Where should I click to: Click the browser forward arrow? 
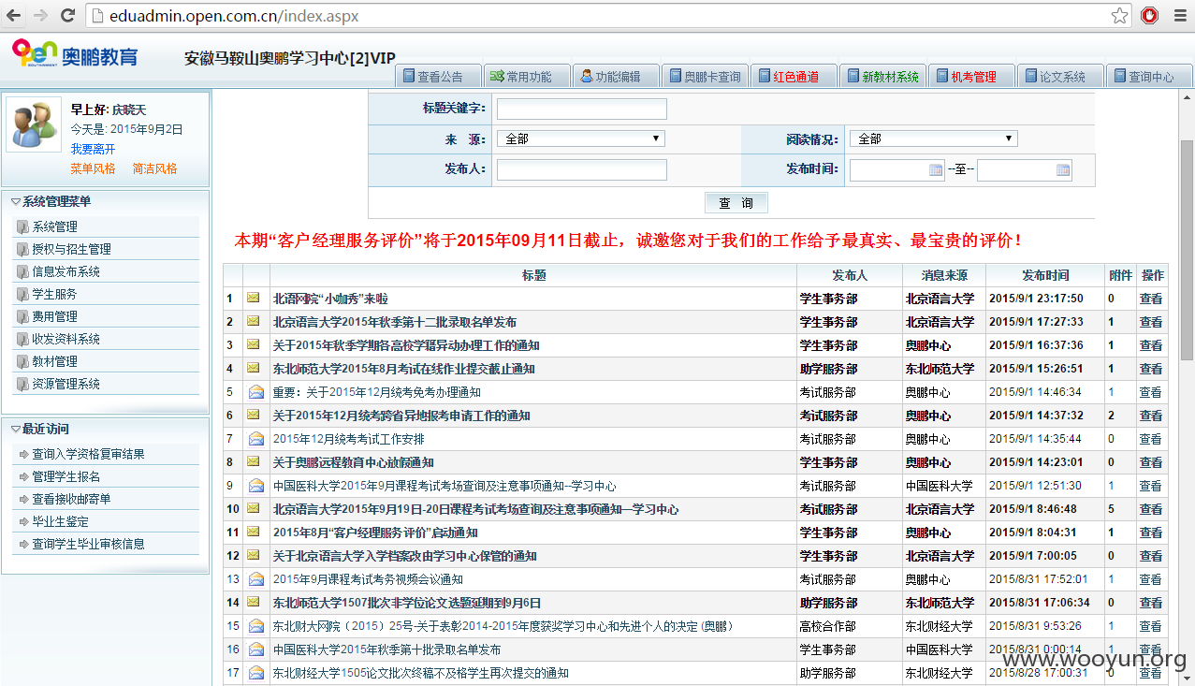41,15
